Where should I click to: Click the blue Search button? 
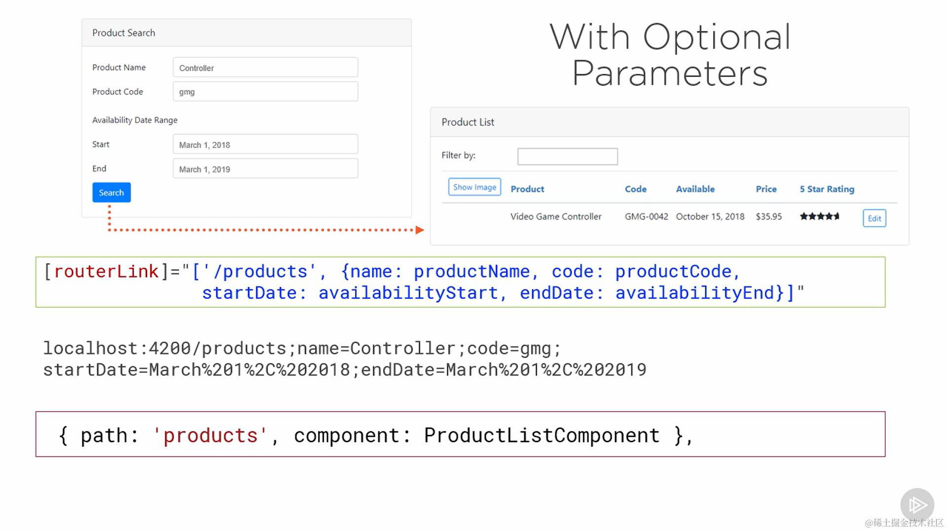click(111, 193)
